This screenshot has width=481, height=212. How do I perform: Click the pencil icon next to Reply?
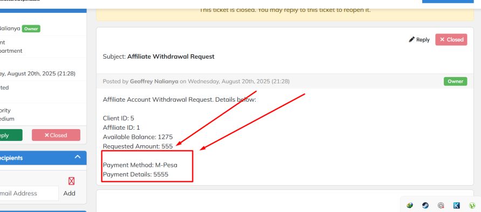tap(411, 39)
